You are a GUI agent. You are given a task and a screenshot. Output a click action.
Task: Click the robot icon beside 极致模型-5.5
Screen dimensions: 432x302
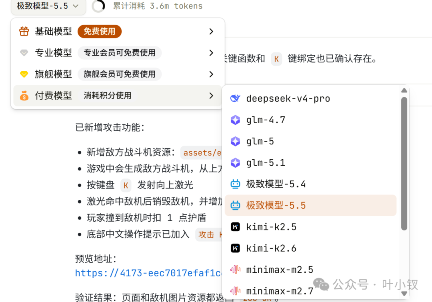click(x=235, y=205)
